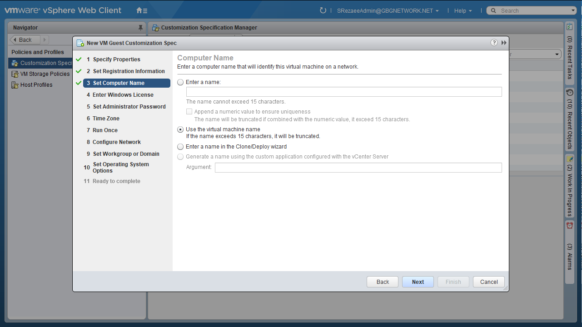
Task: Click the computer name text field
Action: pyautogui.click(x=343, y=92)
